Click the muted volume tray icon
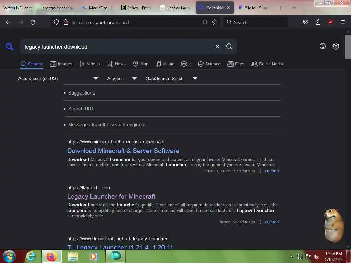Screen dimensions: 351x263 point(316,256)
